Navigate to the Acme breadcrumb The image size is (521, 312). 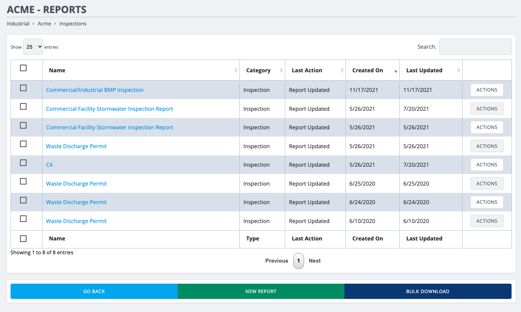pos(44,24)
